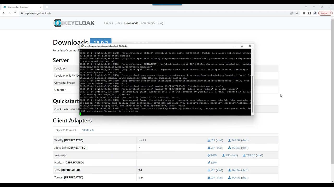Open WildFly ZIP sha1 link

pyautogui.click(x=219, y=140)
